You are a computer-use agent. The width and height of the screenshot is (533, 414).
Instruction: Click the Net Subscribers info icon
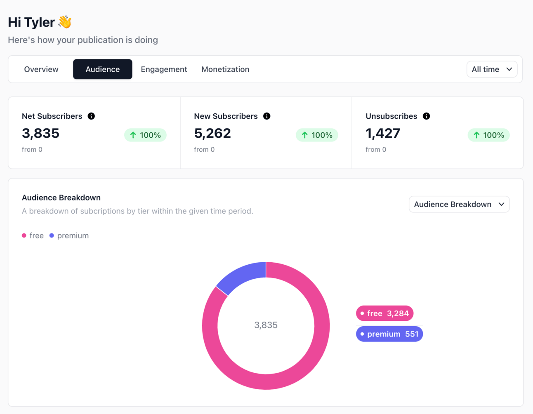pyautogui.click(x=91, y=116)
